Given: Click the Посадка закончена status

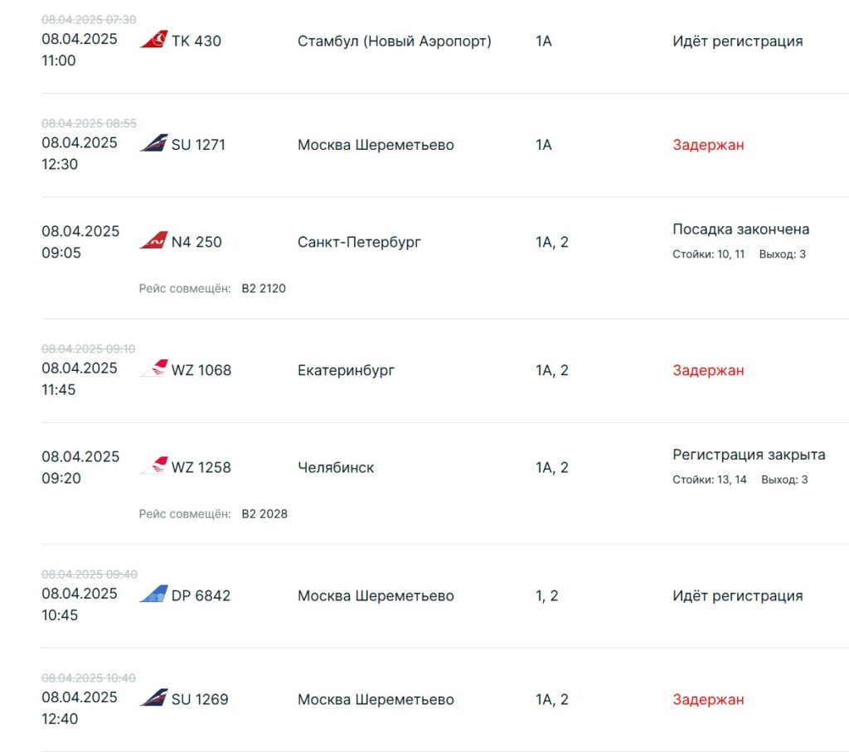Looking at the screenshot, I should [740, 229].
